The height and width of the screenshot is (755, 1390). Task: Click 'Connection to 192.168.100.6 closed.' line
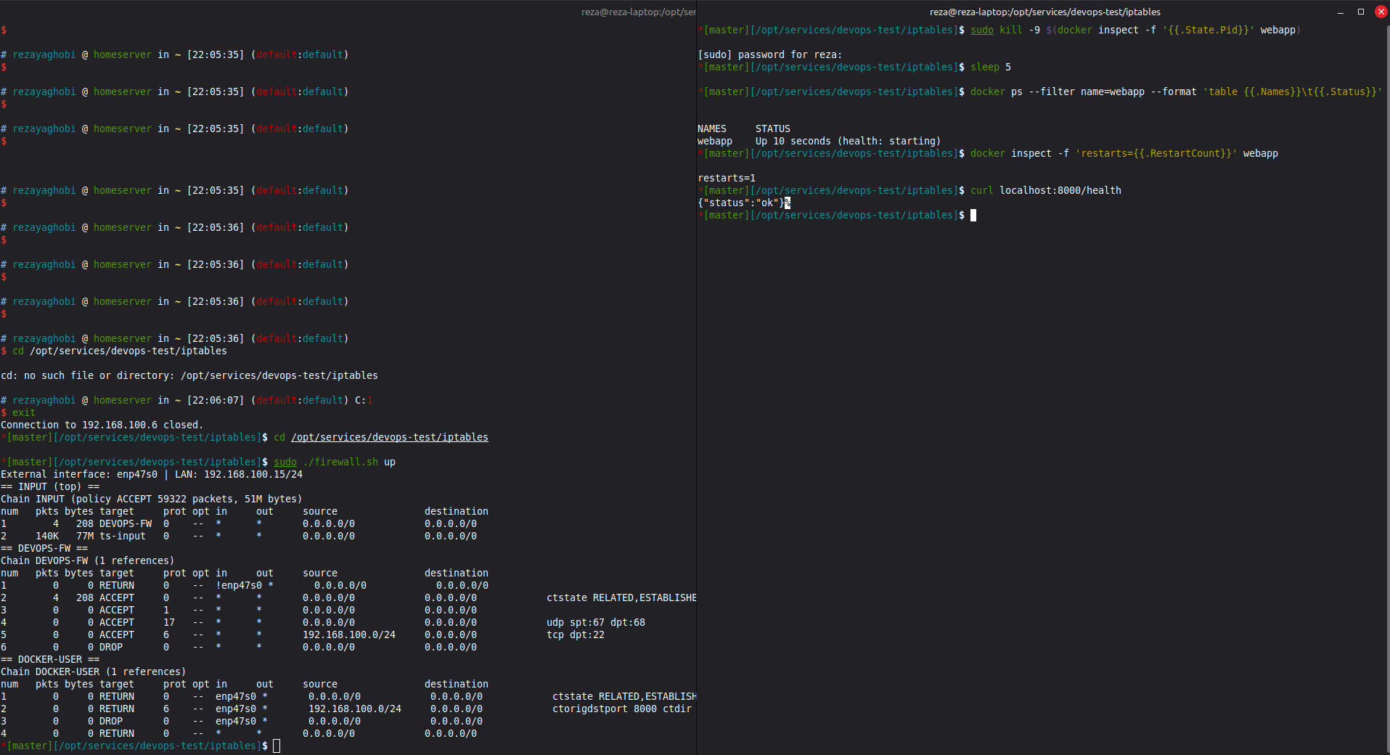(x=102, y=425)
